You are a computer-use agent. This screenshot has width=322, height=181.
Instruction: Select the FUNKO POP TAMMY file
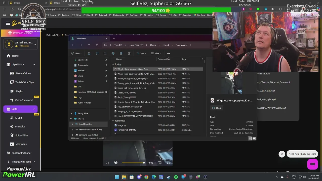158,130
